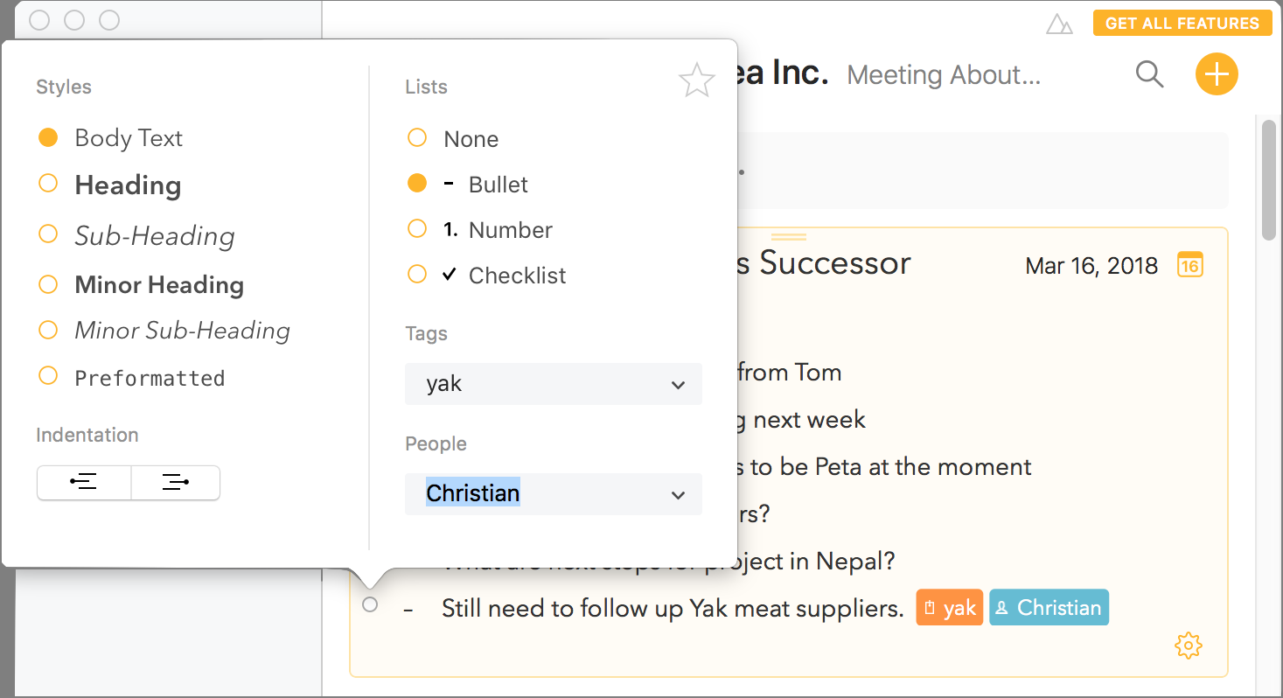Image resolution: width=1283 pixels, height=698 pixels.
Task: Click the vertical scrollbar handle
Action: point(1269,179)
